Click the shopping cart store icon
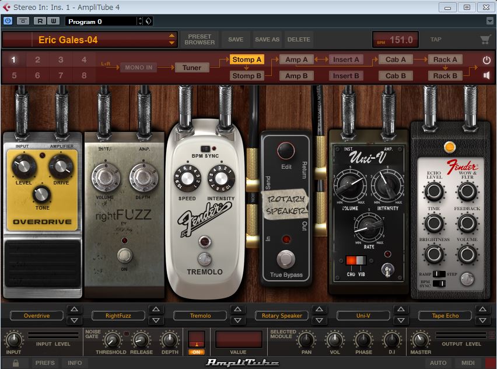 coord(485,40)
